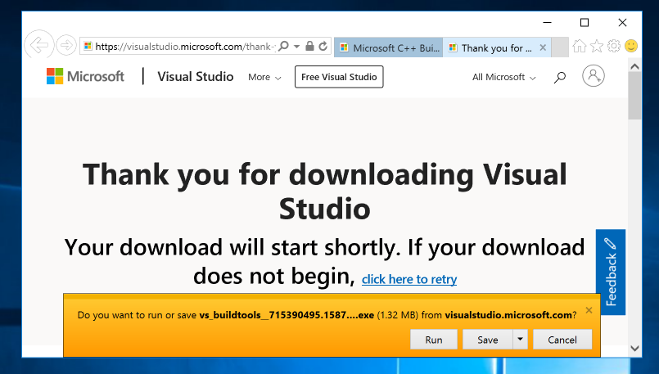
Task: Expand the More navigation menu
Action: point(264,77)
